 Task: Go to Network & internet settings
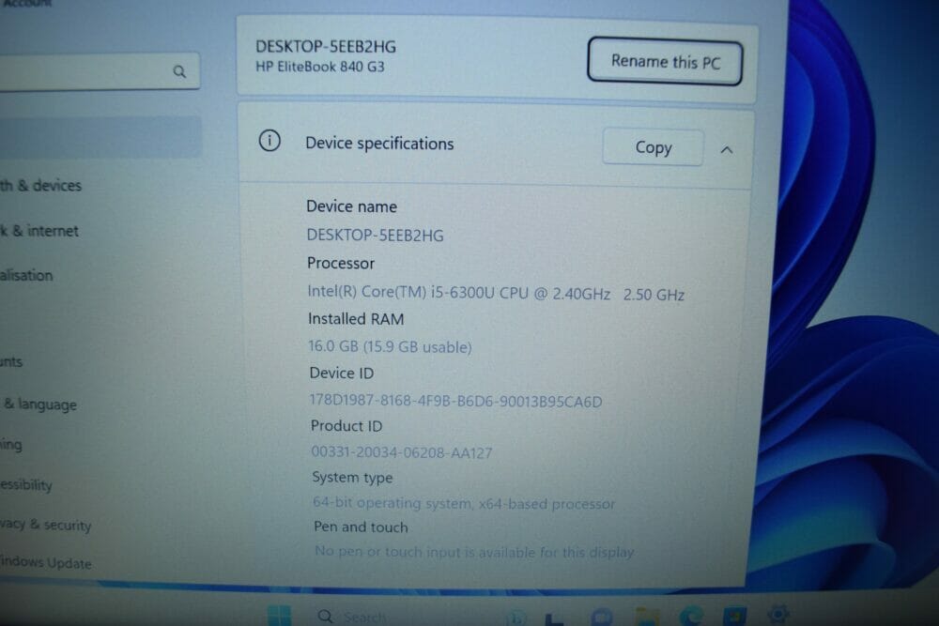pos(39,231)
